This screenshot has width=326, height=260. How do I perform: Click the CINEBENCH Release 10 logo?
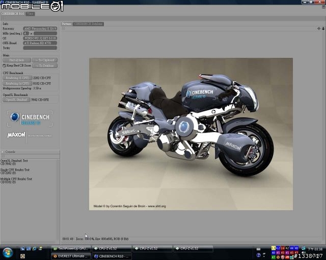(x=30, y=119)
